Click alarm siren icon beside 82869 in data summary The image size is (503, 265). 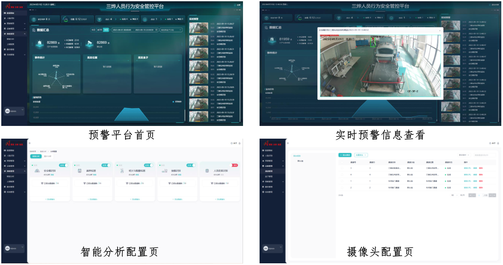40,43
